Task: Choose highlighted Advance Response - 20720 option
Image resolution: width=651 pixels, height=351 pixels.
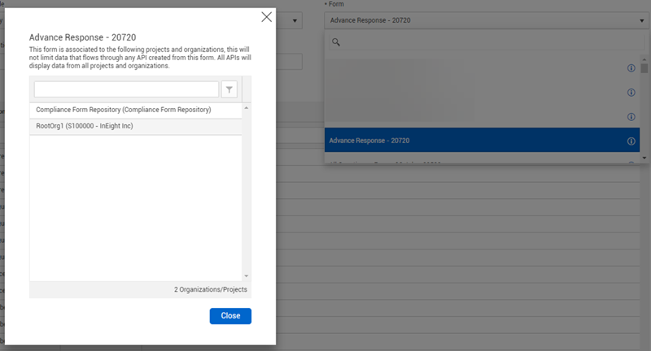Action: point(482,141)
